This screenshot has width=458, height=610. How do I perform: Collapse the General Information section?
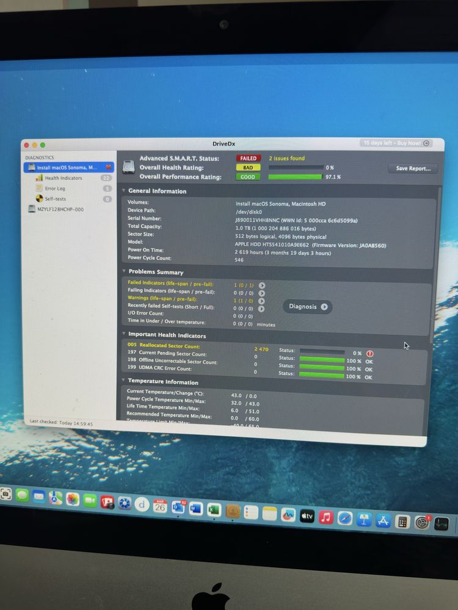[x=123, y=190]
